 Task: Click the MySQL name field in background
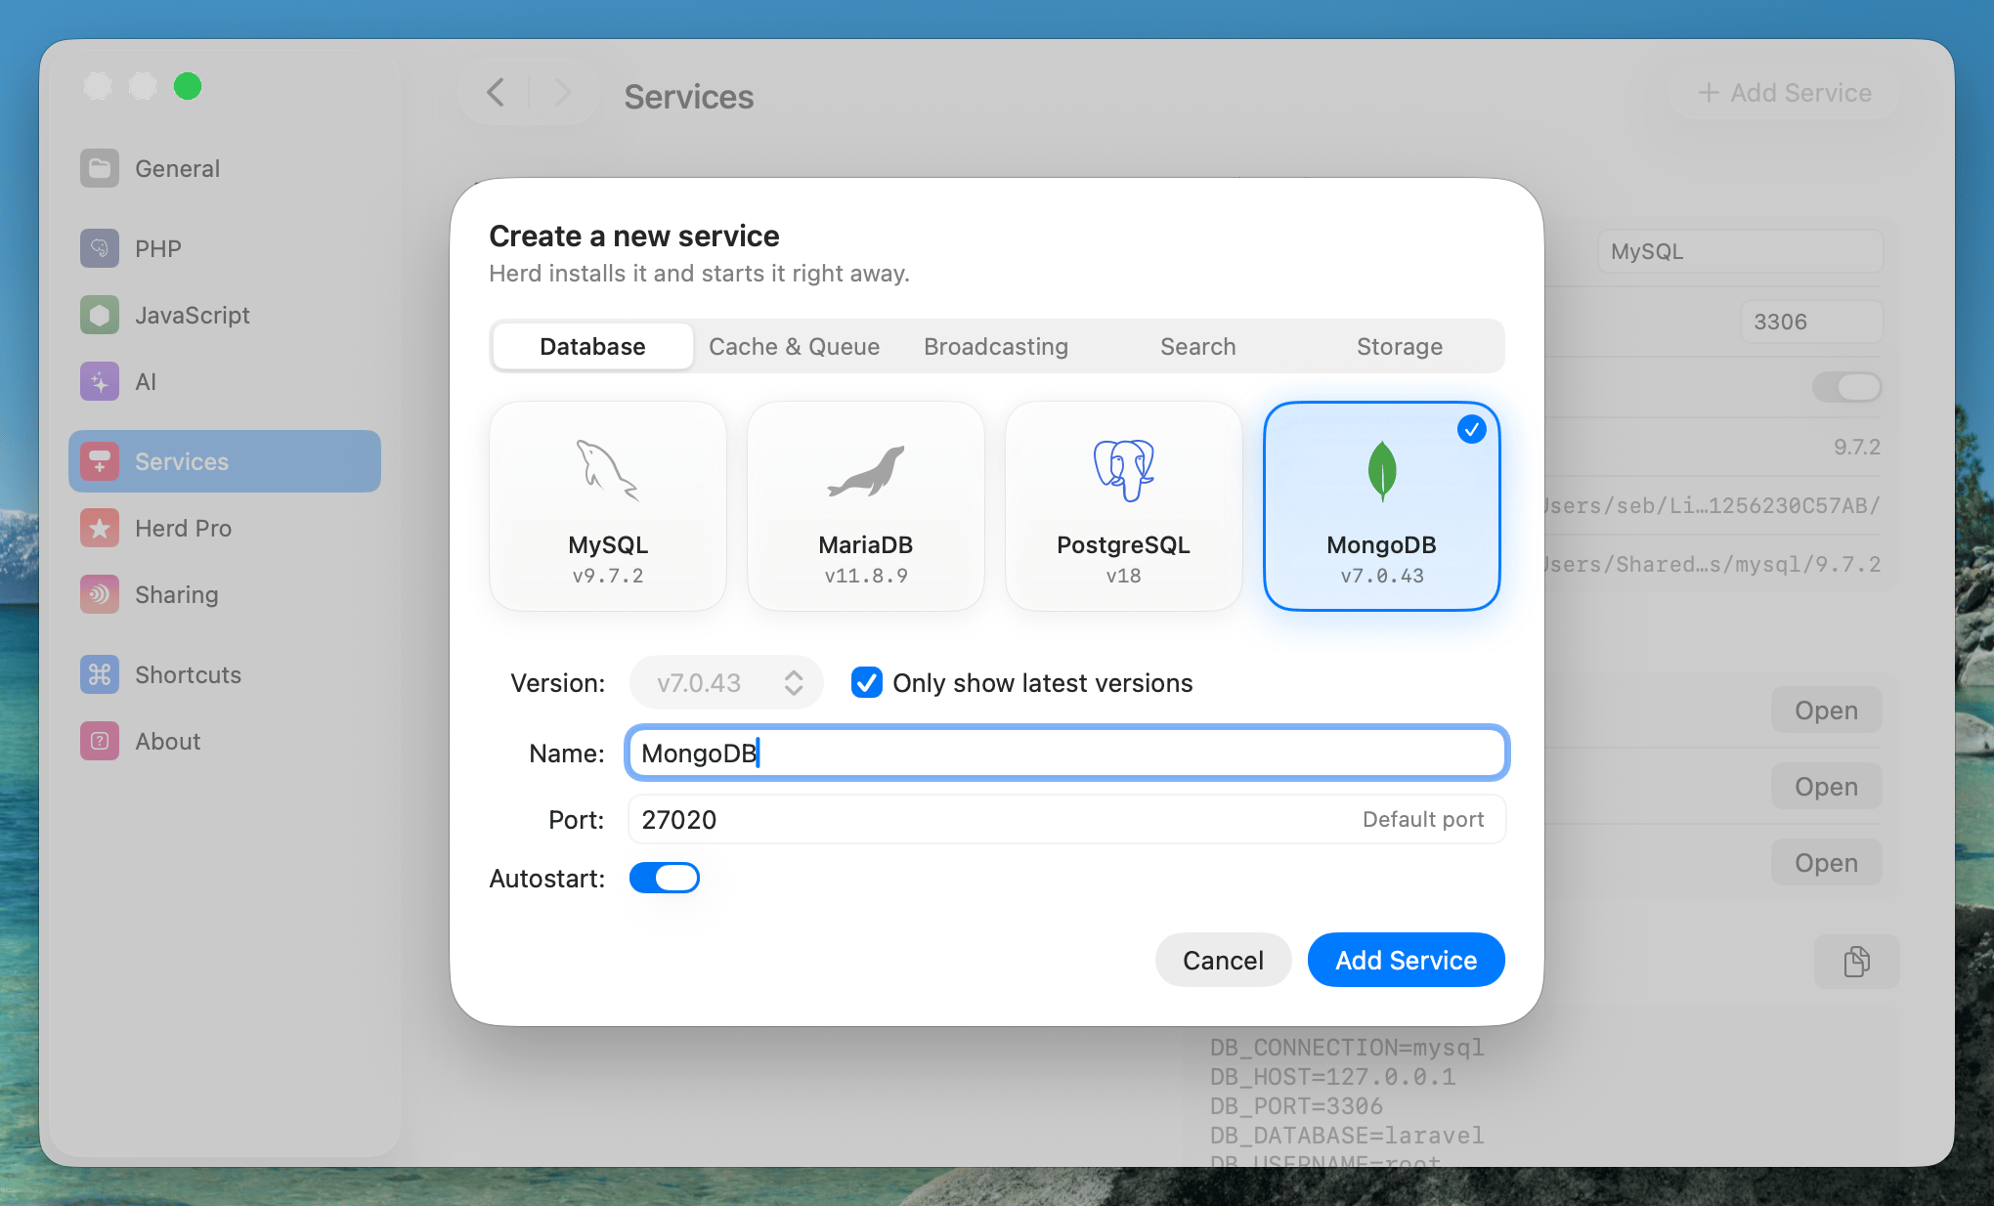[x=1741, y=251]
